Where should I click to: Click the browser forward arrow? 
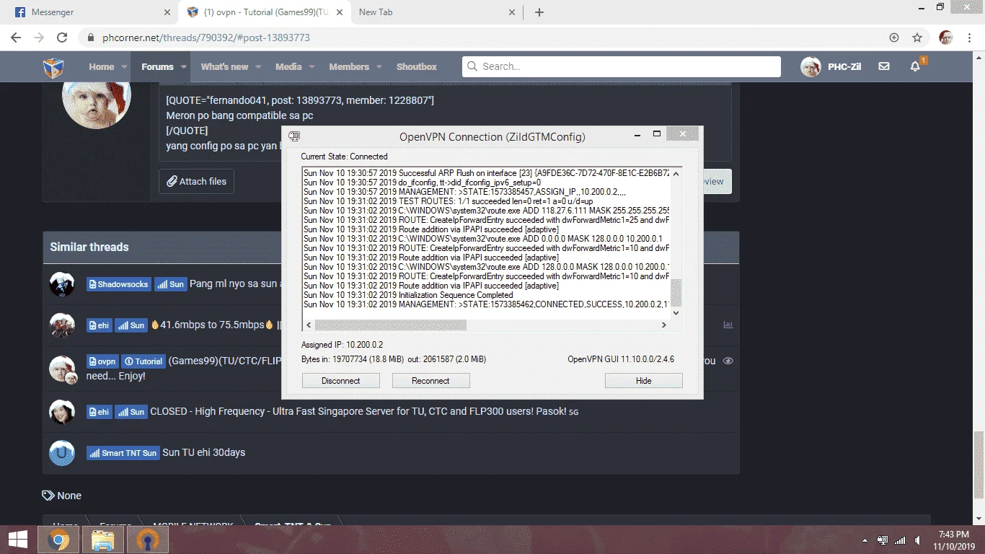[39, 38]
